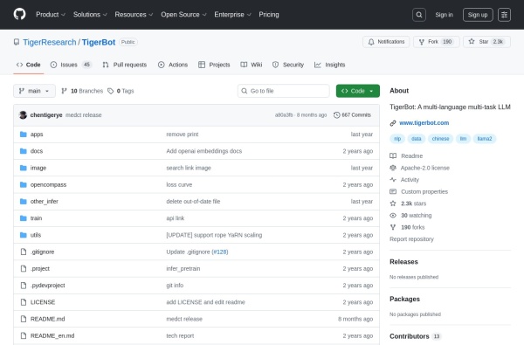524x345 pixels.
Task: Click the Sign up button
Action: (x=478, y=15)
